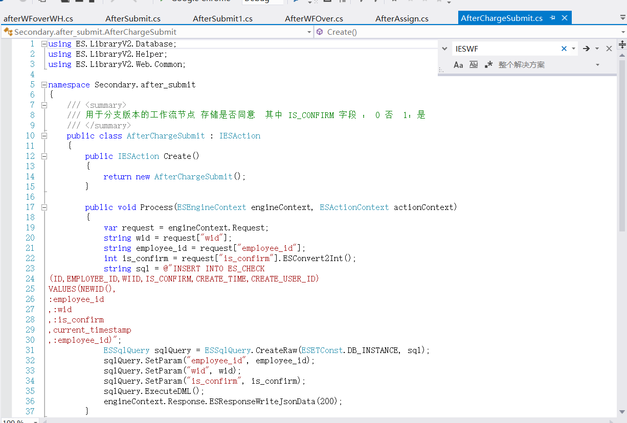
Task: Click VALUES(NEWID(), on line 25
Action: tap(82, 289)
